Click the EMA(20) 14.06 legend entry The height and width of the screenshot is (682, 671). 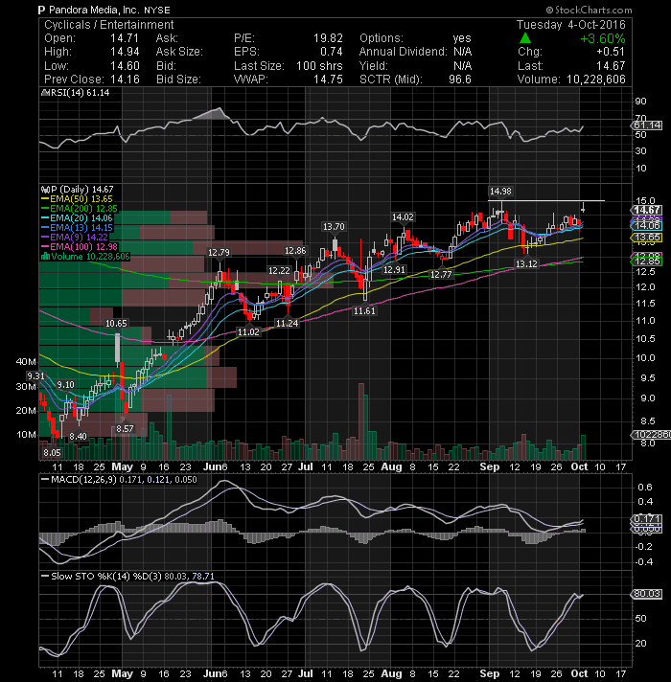pyautogui.click(x=81, y=217)
